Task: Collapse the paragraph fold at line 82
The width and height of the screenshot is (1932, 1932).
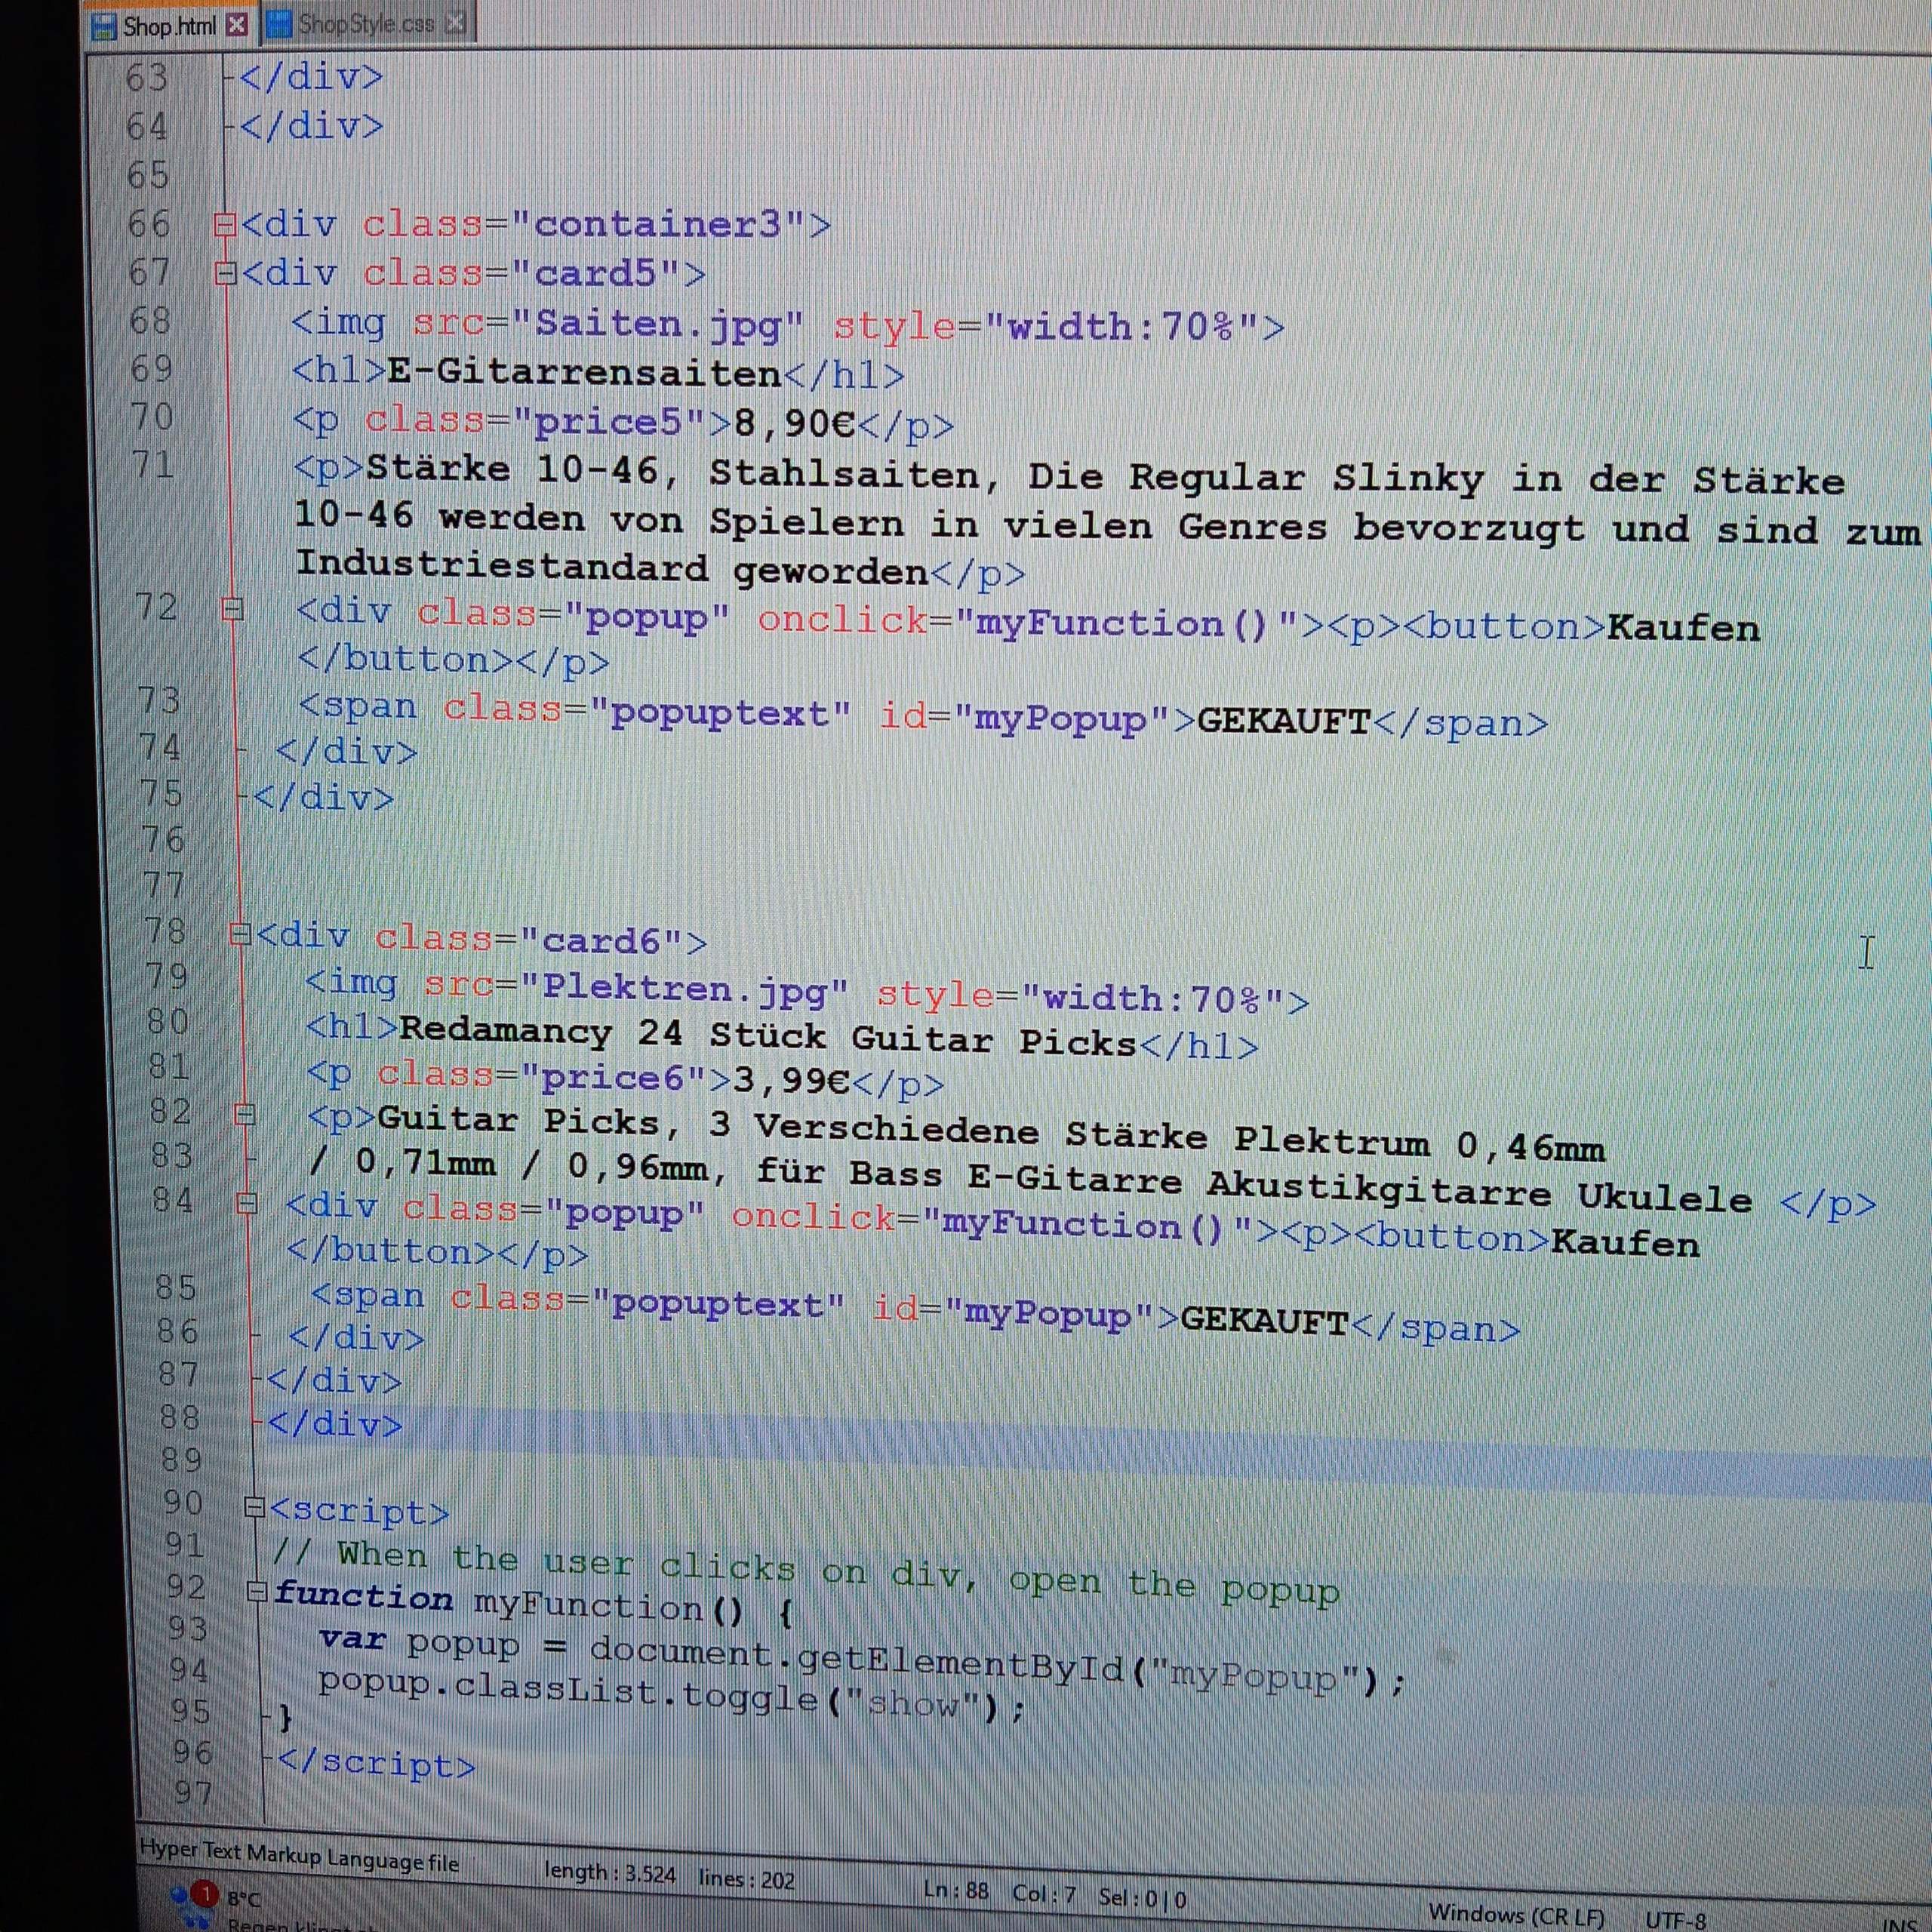Action: (244, 1114)
